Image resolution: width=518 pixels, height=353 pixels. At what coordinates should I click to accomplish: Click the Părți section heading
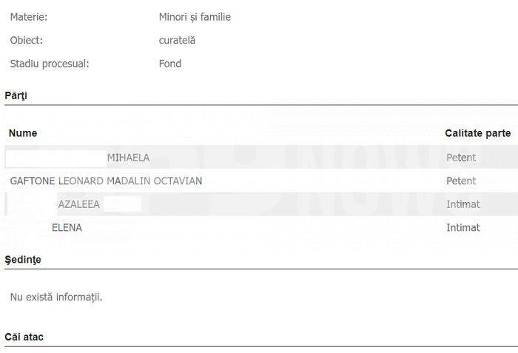(16, 95)
